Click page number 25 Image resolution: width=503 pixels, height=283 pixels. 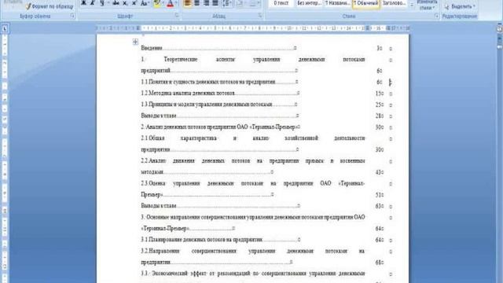379,105
